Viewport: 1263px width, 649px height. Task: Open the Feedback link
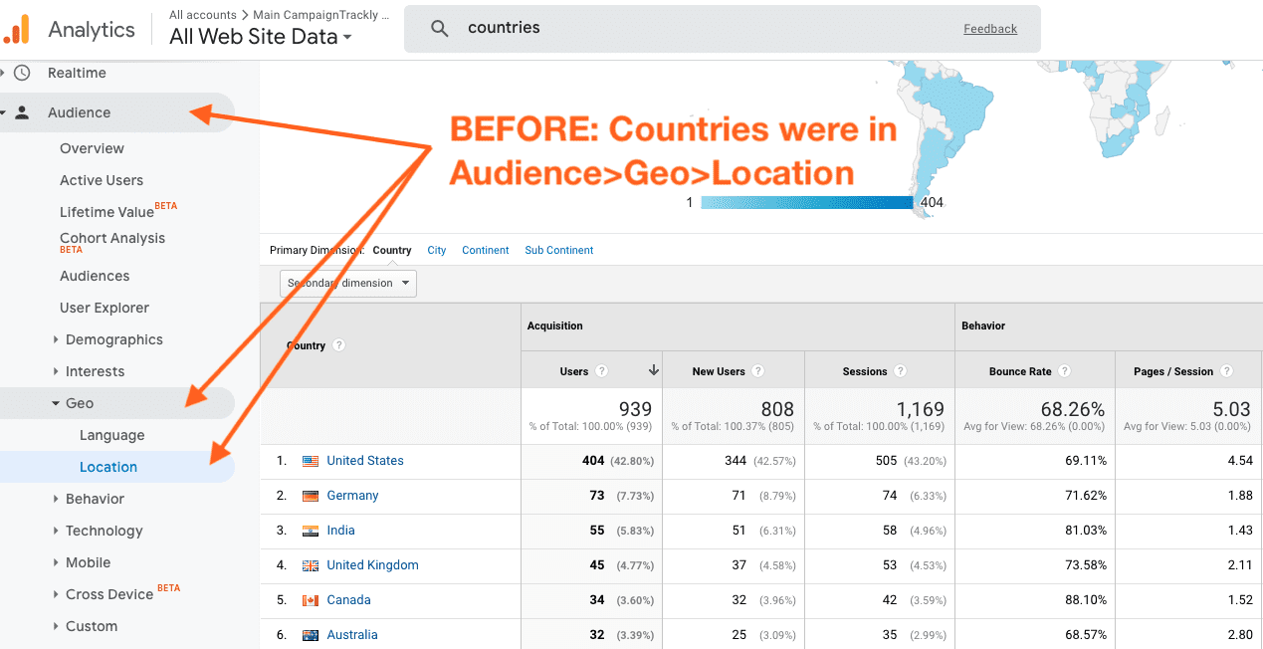(989, 28)
